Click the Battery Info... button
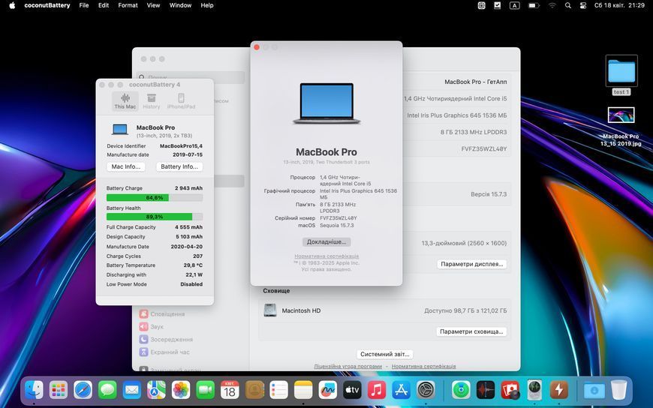 (x=179, y=166)
